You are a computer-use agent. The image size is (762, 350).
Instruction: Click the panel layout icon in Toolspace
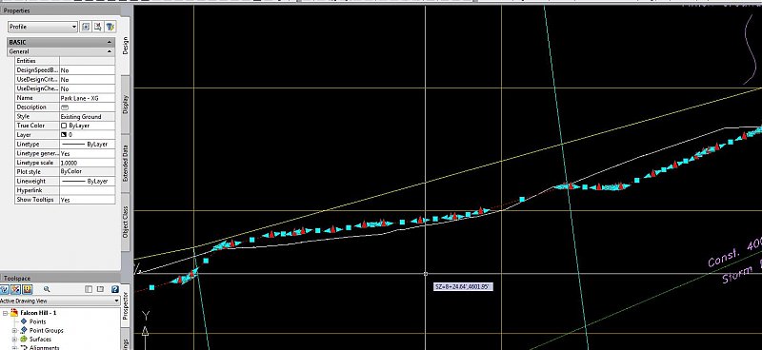coord(89,289)
